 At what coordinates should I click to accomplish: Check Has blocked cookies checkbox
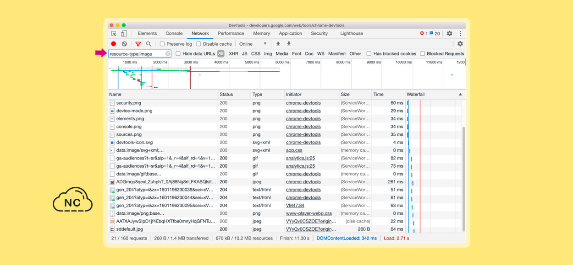point(369,54)
